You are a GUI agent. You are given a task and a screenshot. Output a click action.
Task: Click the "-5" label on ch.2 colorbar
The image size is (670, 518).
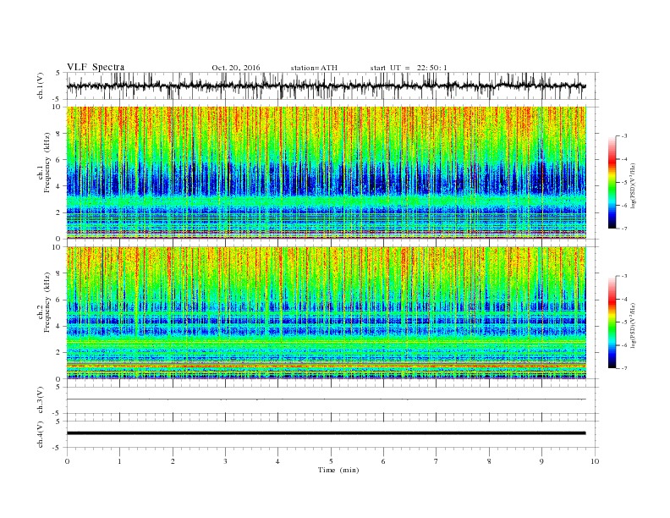click(x=623, y=322)
